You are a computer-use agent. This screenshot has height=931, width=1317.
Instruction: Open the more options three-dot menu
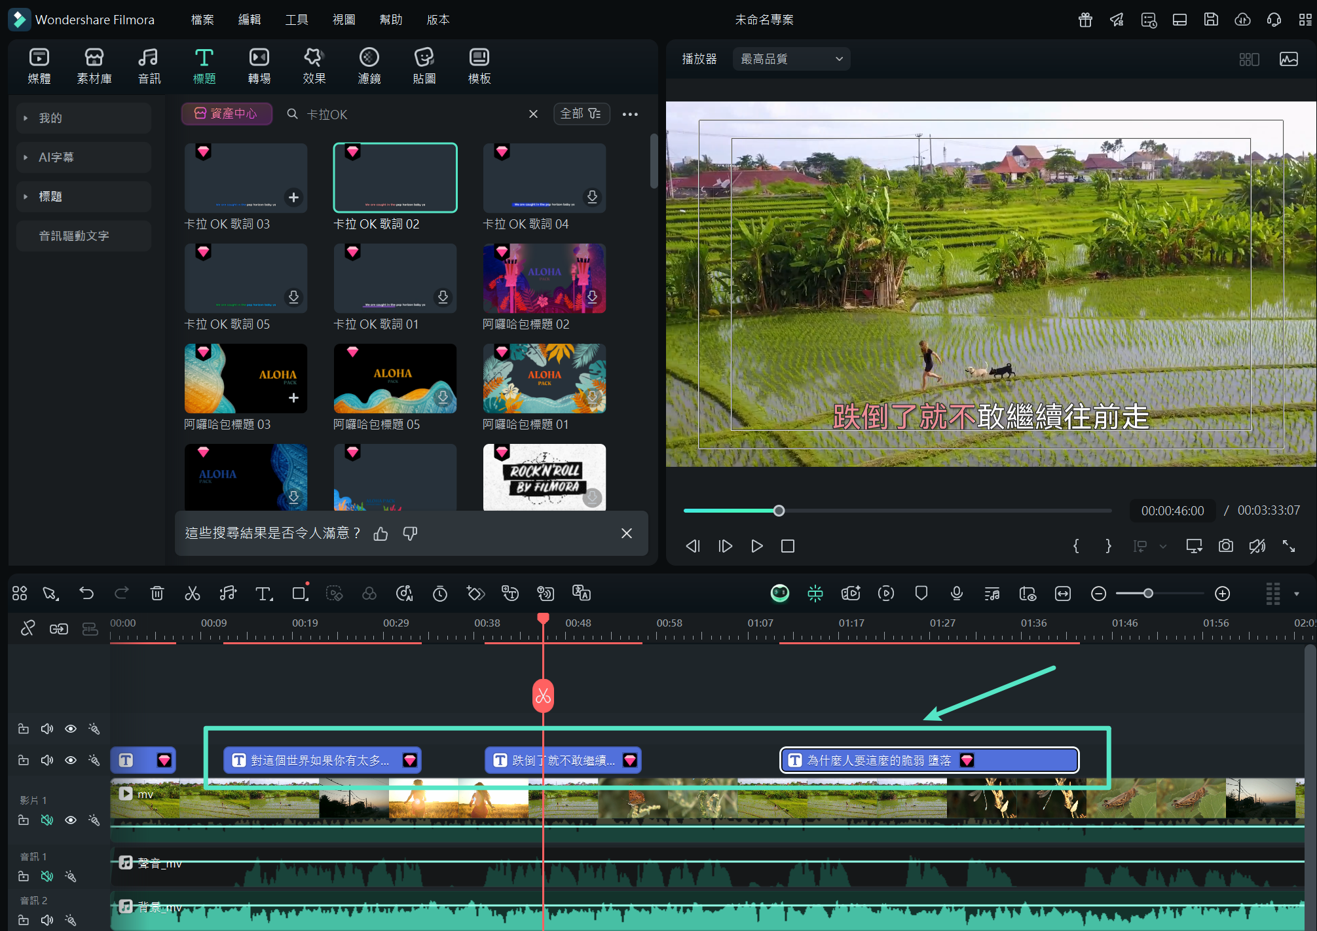pos(630,114)
